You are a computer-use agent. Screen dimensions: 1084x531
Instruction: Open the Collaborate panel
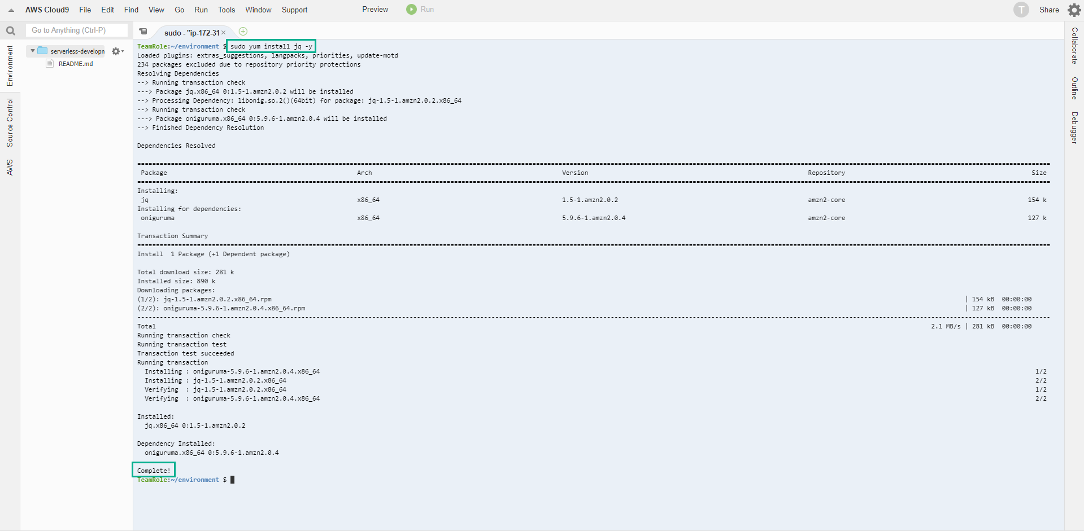click(1074, 45)
